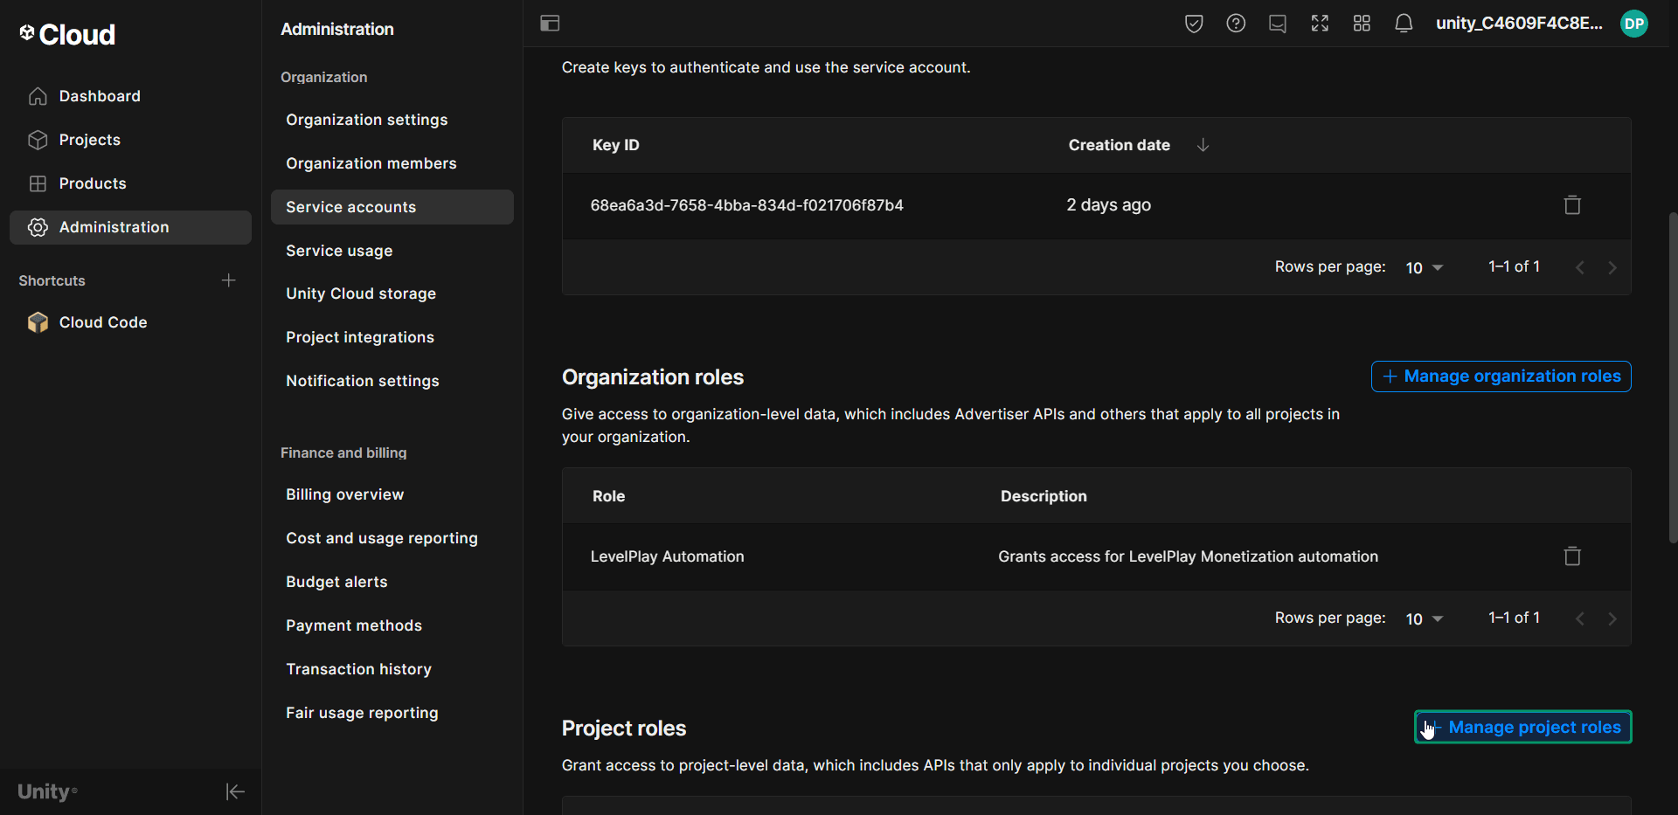Add a new shortcut
The image size is (1678, 815).
tap(228, 280)
